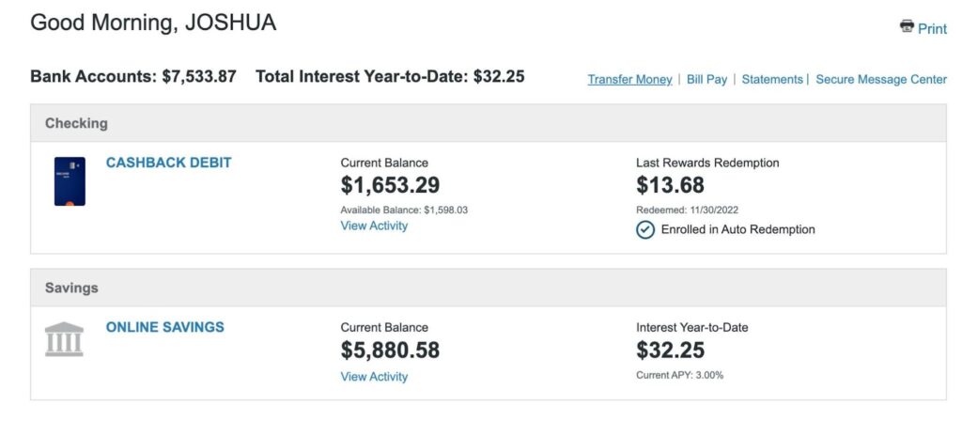Image resolution: width=962 pixels, height=421 pixels.
Task: Open the ONLINE SAVINGS account
Action: [x=164, y=327]
